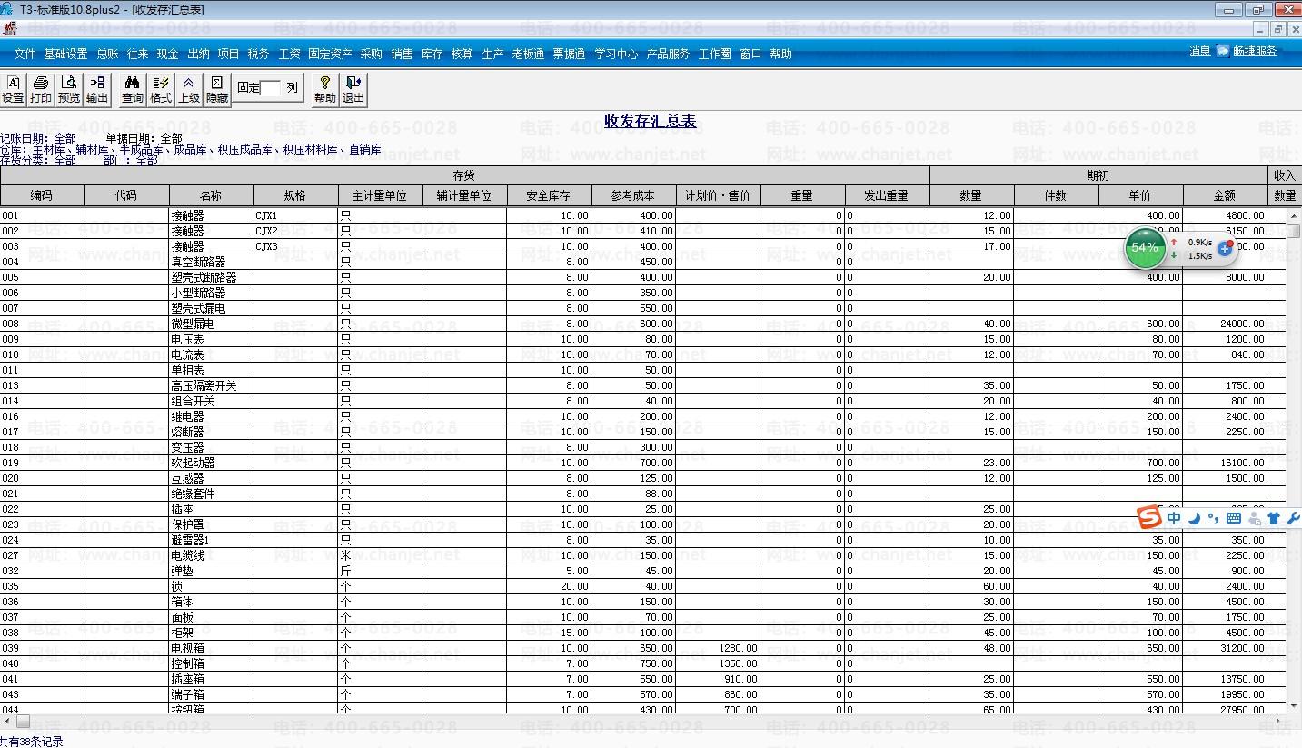Open help via the toolbar question-mark 帮助 icon
The width and height of the screenshot is (1302, 748).
click(325, 90)
